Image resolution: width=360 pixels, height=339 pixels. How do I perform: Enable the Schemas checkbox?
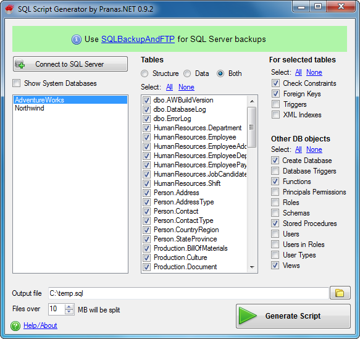(275, 213)
